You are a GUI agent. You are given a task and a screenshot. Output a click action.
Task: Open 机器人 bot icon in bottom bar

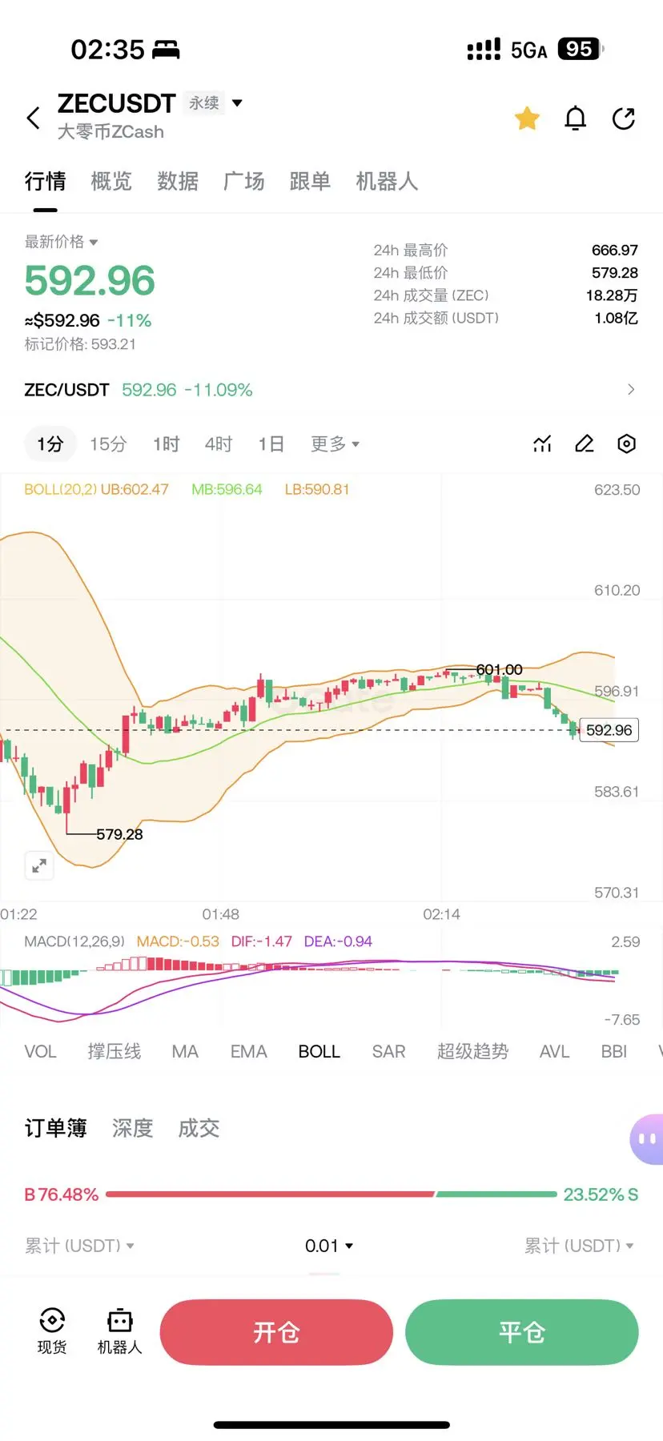[119, 1331]
